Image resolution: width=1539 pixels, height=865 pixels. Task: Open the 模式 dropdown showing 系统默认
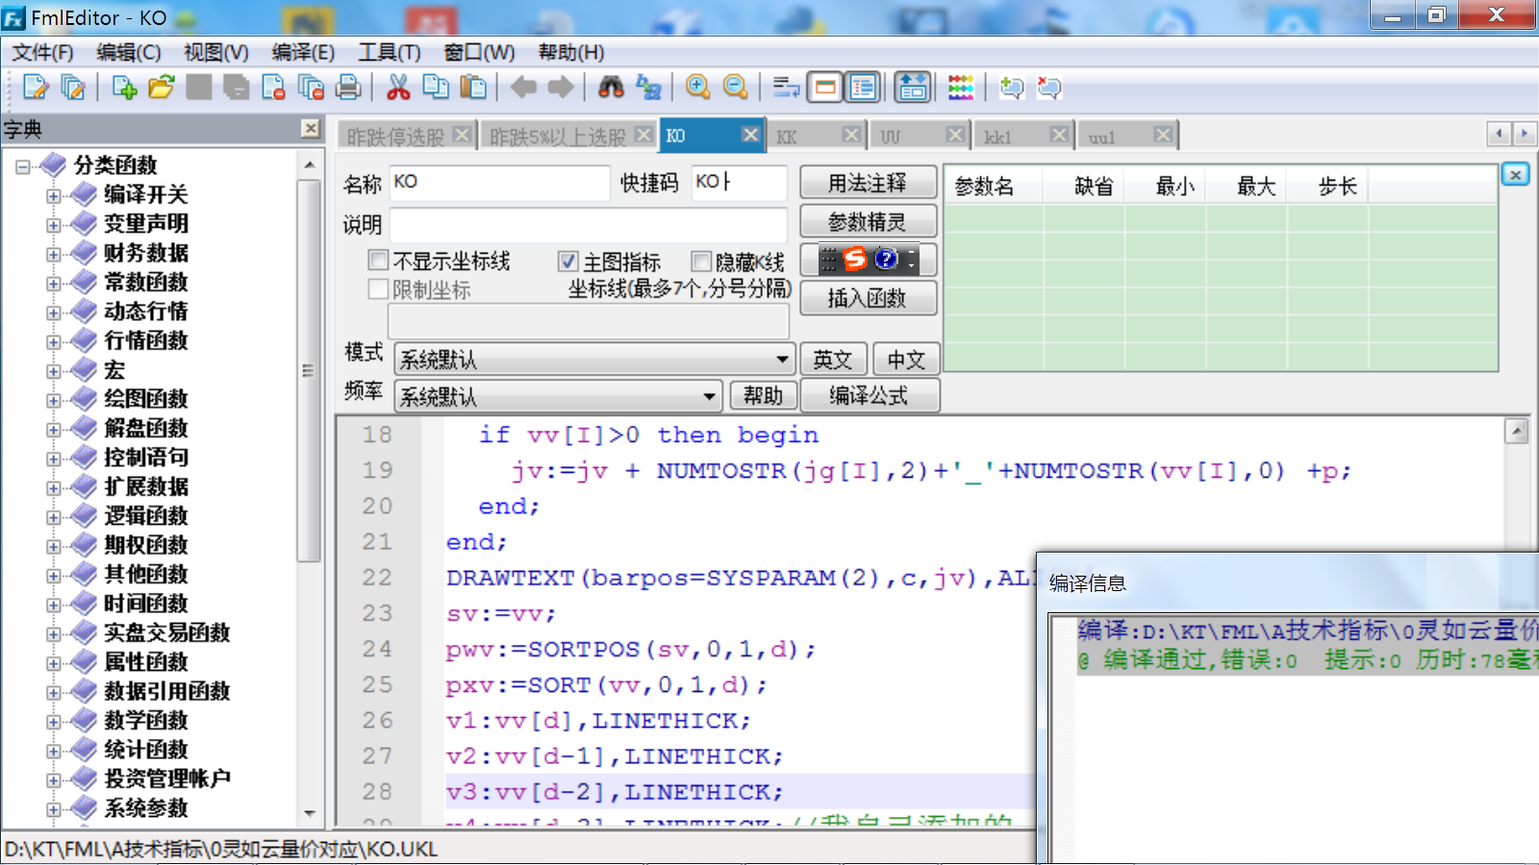(781, 359)
